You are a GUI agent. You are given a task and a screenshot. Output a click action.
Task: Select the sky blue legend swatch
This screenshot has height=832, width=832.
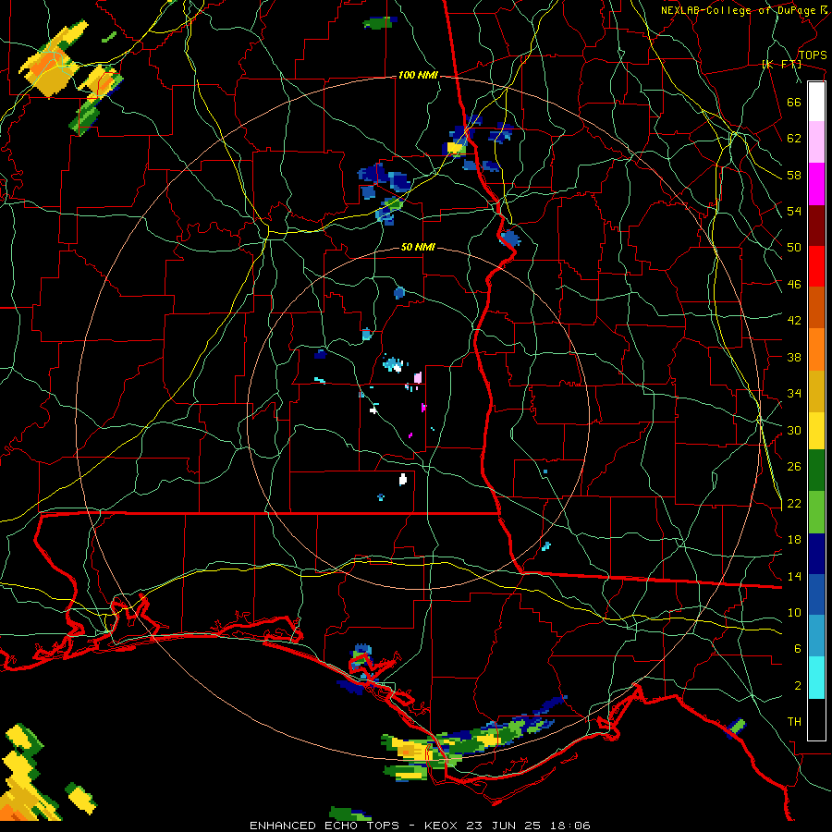click(x=816, y=636)
